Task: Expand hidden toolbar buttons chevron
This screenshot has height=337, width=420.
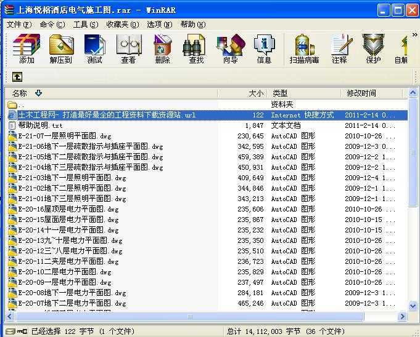Action: [414, 34]
